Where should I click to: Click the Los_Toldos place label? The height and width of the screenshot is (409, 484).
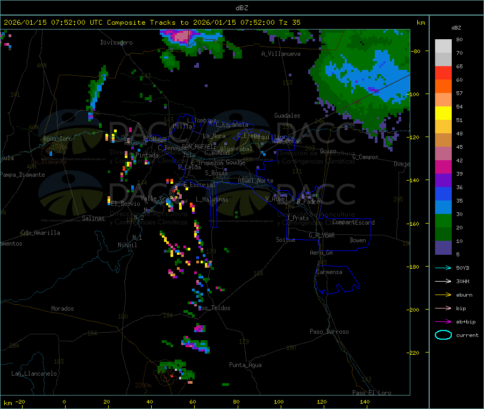[x=214, y=308]
